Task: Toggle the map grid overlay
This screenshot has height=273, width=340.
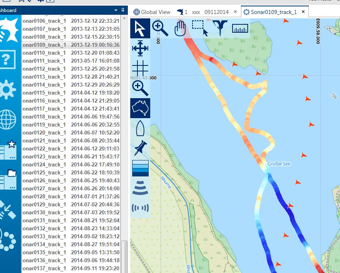Action: [140, 67]
